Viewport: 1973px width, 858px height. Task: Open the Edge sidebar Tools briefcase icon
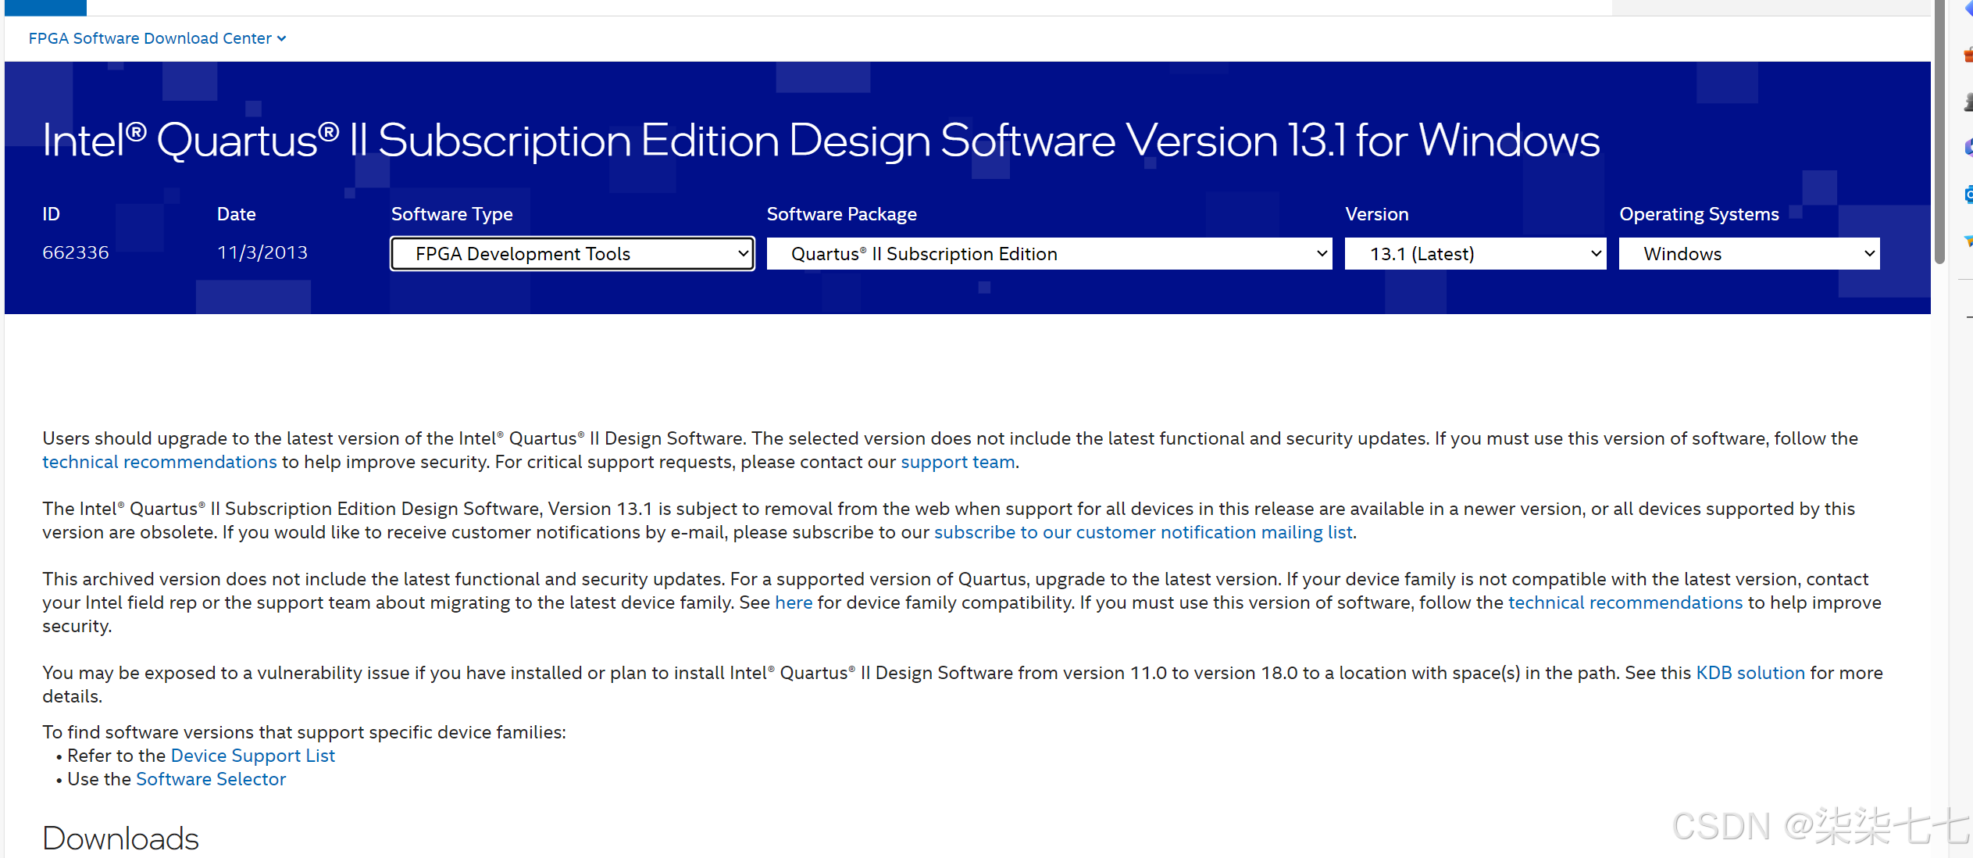click(1968, 55)
